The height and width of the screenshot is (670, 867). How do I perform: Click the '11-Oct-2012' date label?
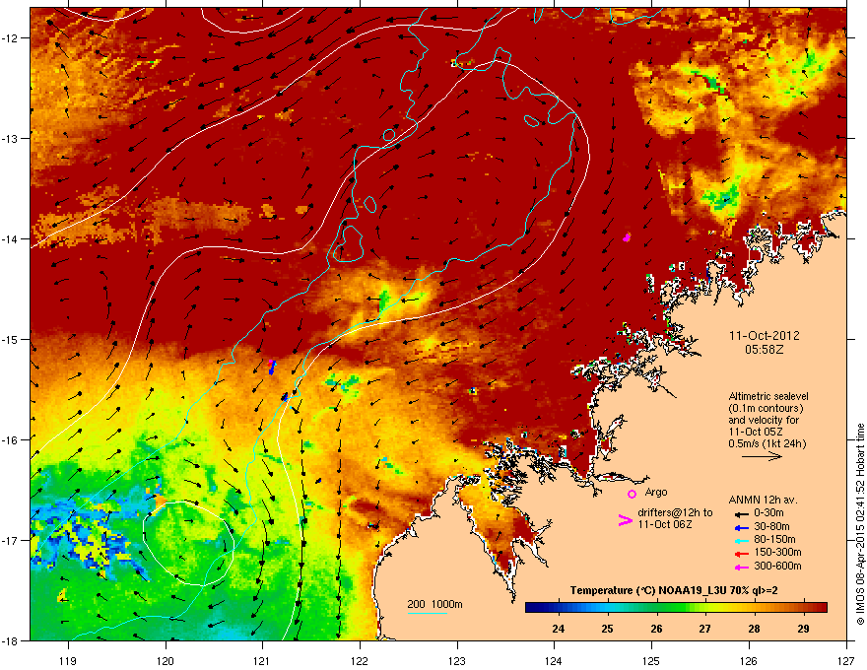pyautogui.click(x=765, y=336)
